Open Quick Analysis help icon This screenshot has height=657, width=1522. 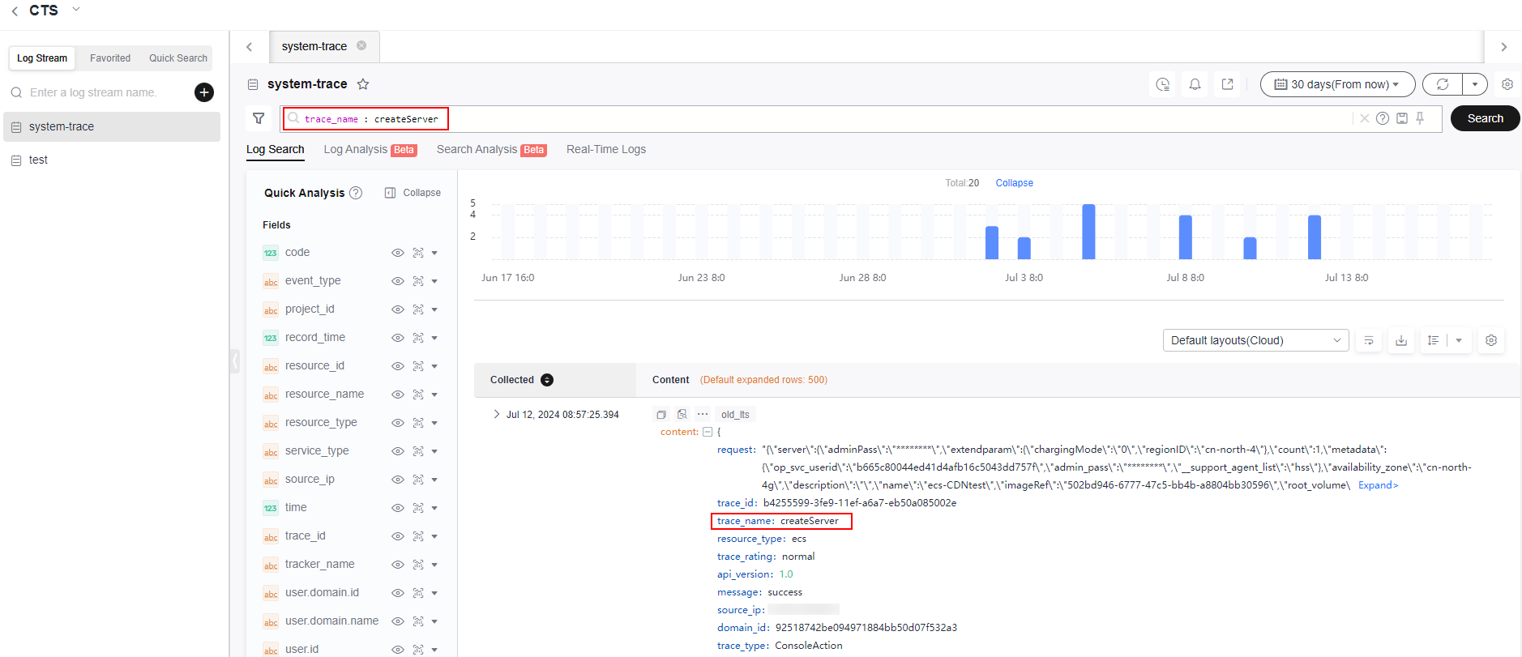[356, 193]
